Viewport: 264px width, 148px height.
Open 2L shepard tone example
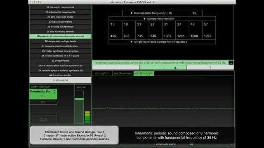(61, 61)
